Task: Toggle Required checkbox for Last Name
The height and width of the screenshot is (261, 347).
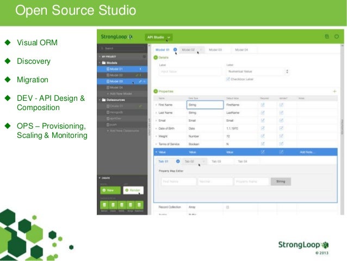Action: pos(263,113)
